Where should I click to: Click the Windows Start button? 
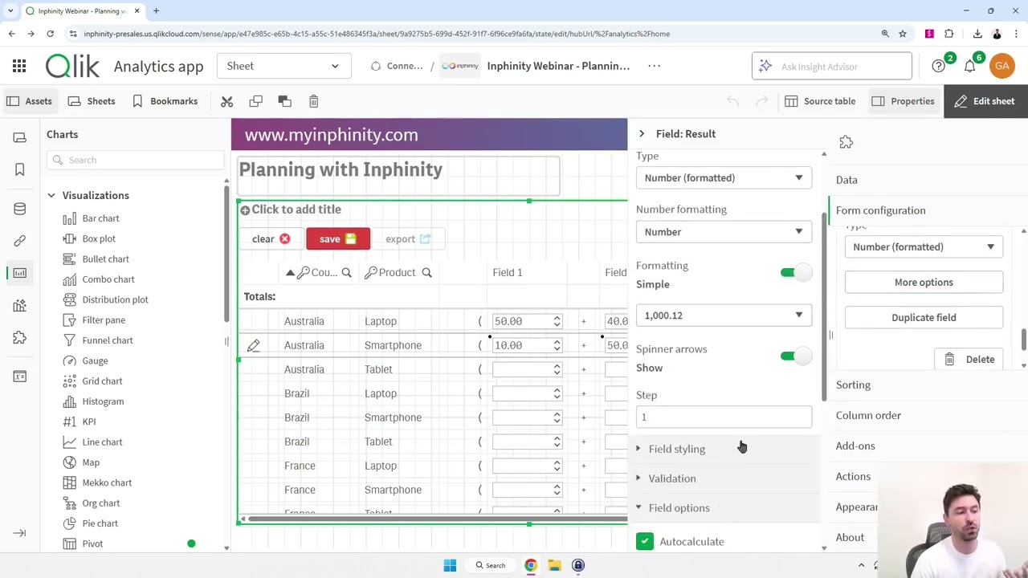[x=450, y=565]
